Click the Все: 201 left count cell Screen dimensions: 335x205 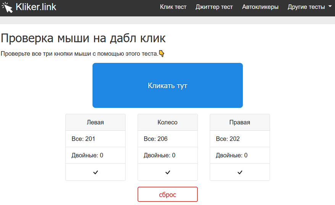(x=95, y=139)
